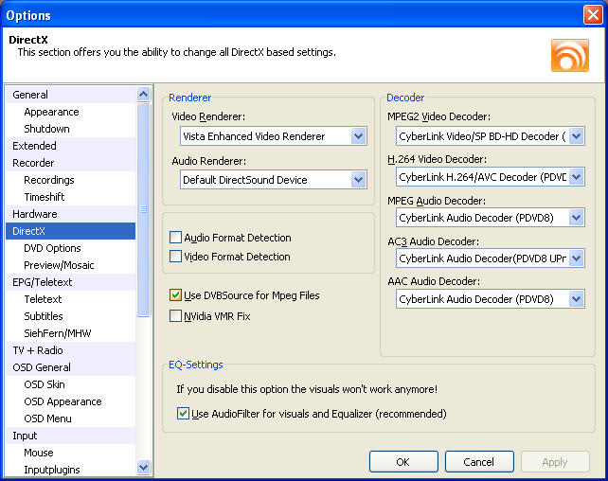Open the AAC Audio Decoder dropdown
The height and width of the screenshot is (481, 608).
(577, 299)
